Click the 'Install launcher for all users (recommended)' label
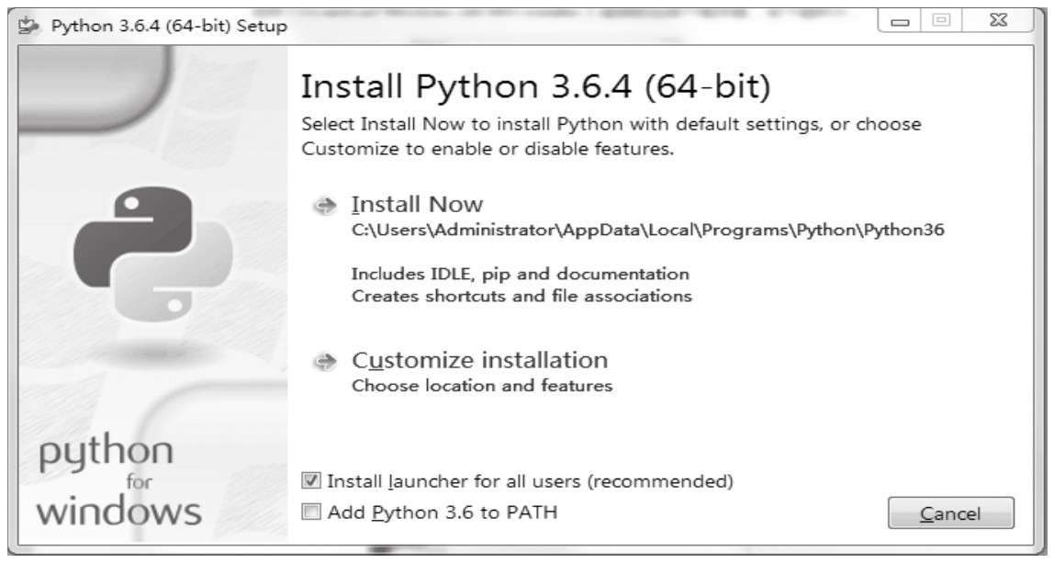 click(531, 480)
